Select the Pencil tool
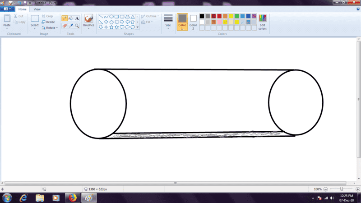The height and width of the screenshot is (203, 361). click(x=65, y=18)
